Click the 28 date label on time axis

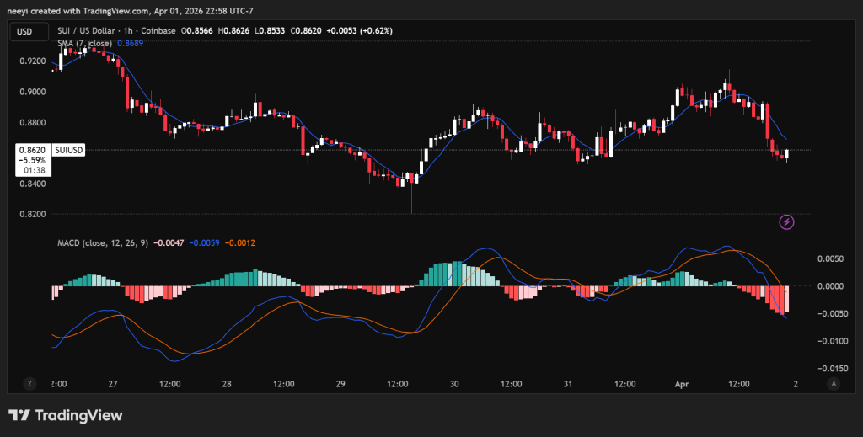click(226, 383)
